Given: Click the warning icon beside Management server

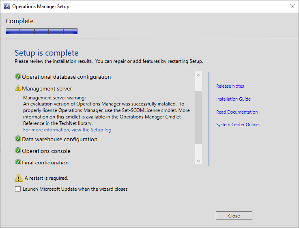Looking at the screenshot, I should coord(18,88).
